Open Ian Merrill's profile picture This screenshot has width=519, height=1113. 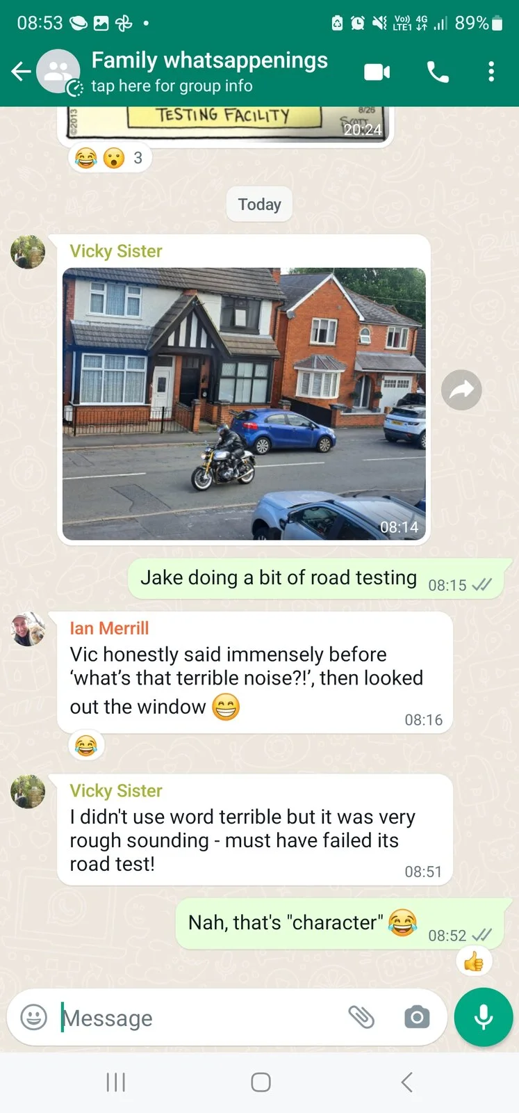28,629
